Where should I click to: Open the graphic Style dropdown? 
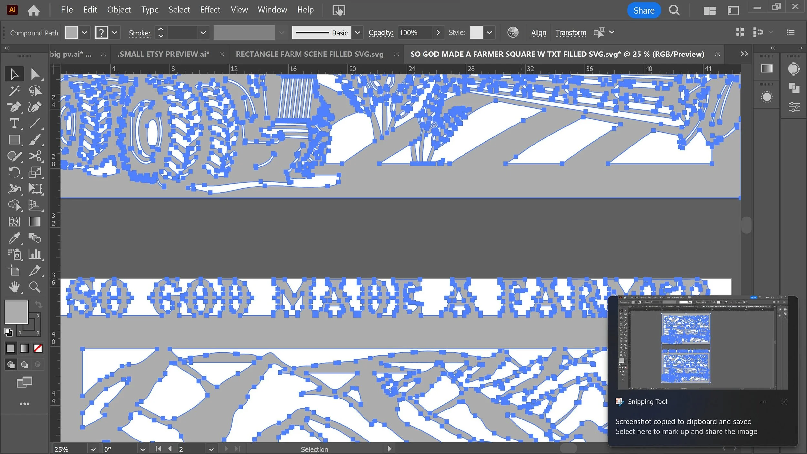[489, 33]
